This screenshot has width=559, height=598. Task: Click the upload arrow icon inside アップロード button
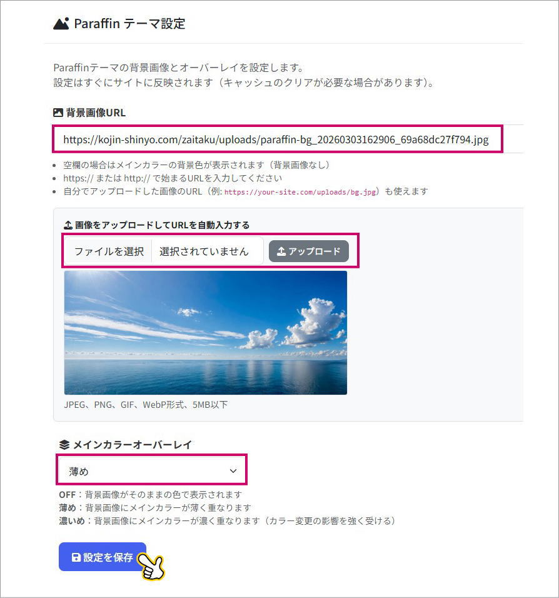[x=281, y=251]
